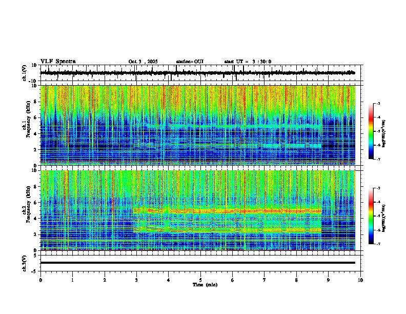
Task: Click tick label "2" on the time axis
Action: pos(105,280)
